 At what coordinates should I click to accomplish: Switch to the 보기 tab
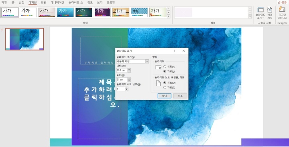pyautogui.click(x=100, y=2)
